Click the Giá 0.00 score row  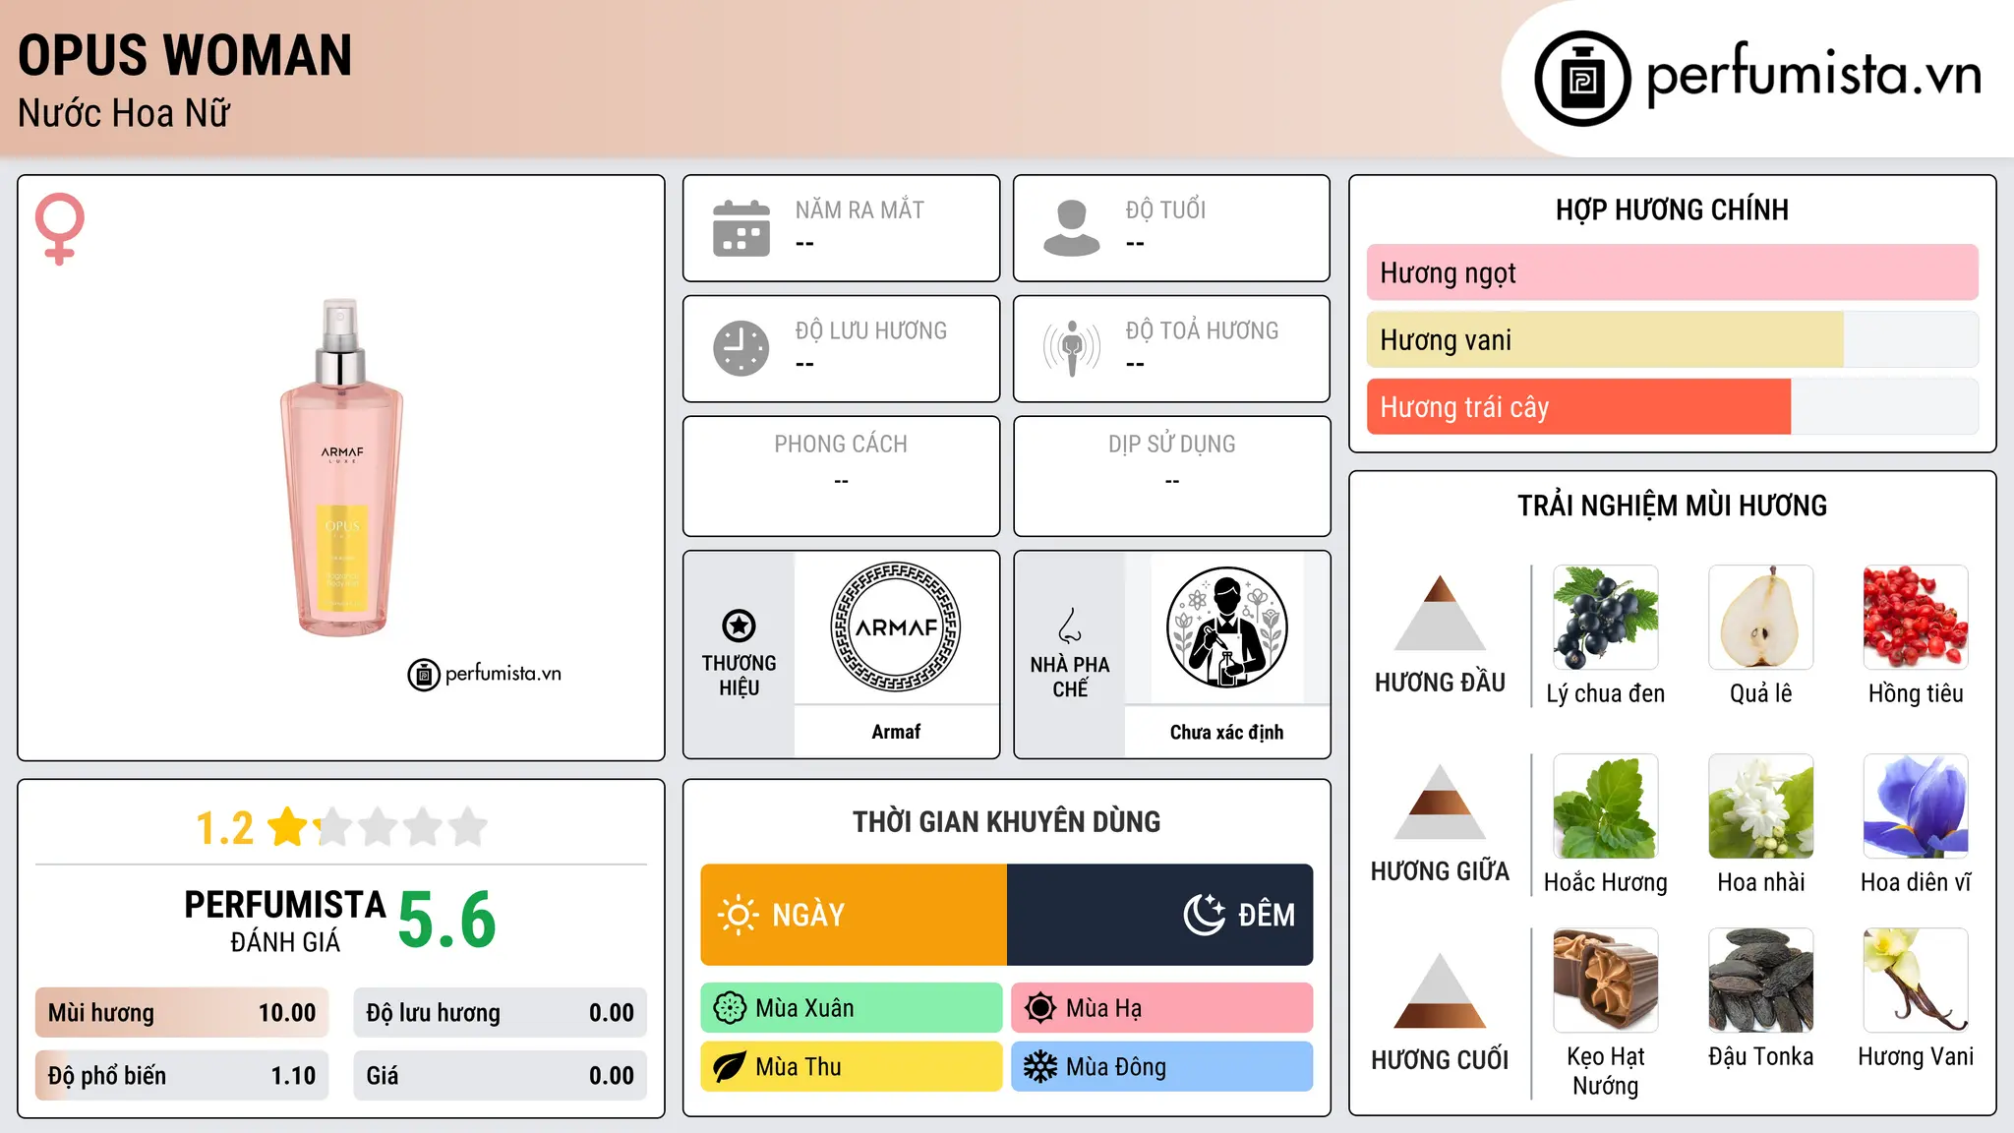pos(500,1076)
